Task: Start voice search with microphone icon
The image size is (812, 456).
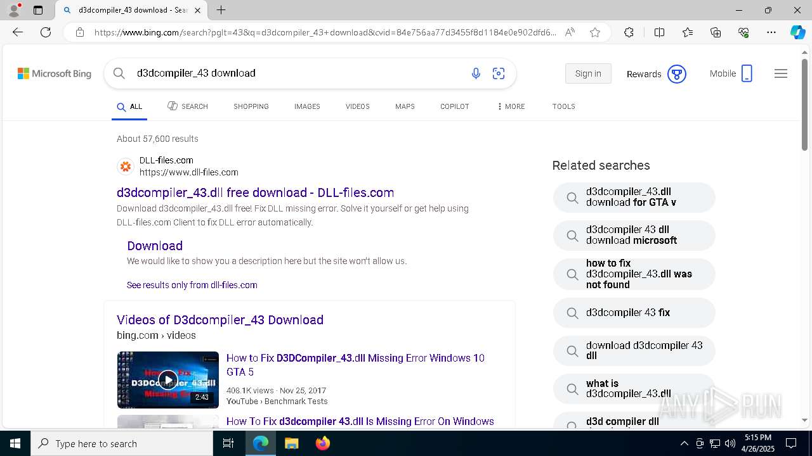Action: tap(476, 73)
